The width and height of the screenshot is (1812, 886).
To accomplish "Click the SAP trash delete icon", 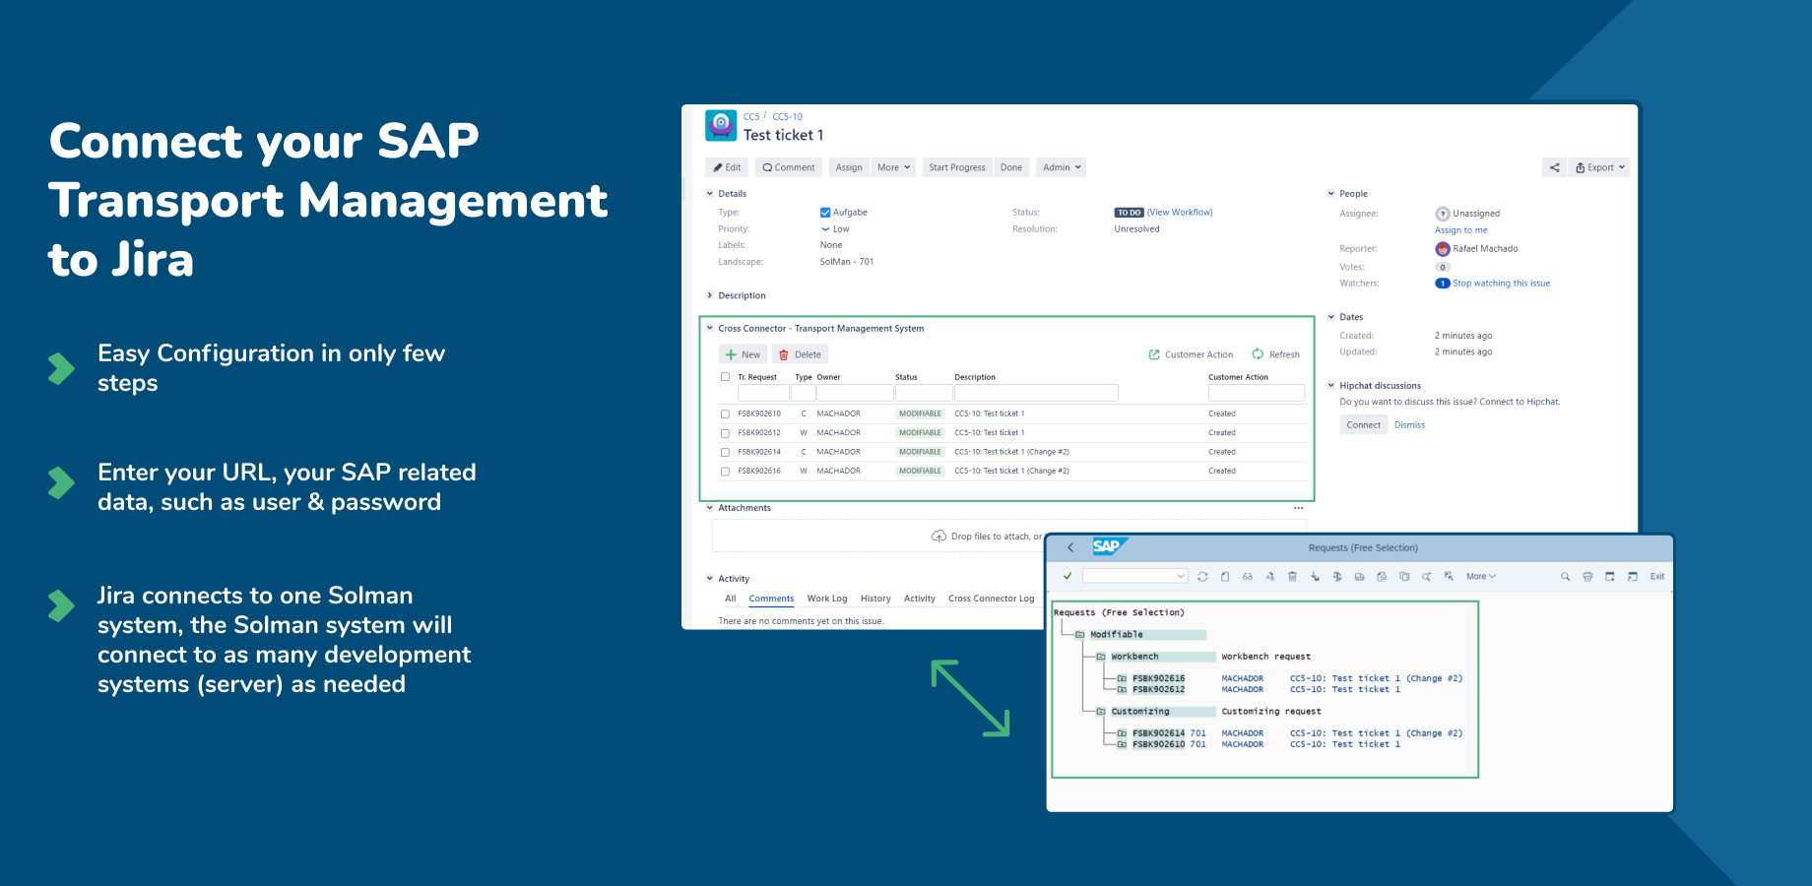I will pos(1292,576).
